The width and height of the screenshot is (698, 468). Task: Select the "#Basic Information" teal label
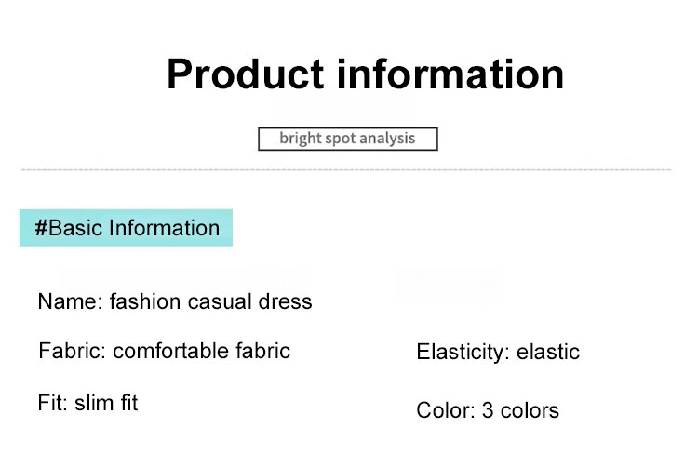(x=126, y=228)
